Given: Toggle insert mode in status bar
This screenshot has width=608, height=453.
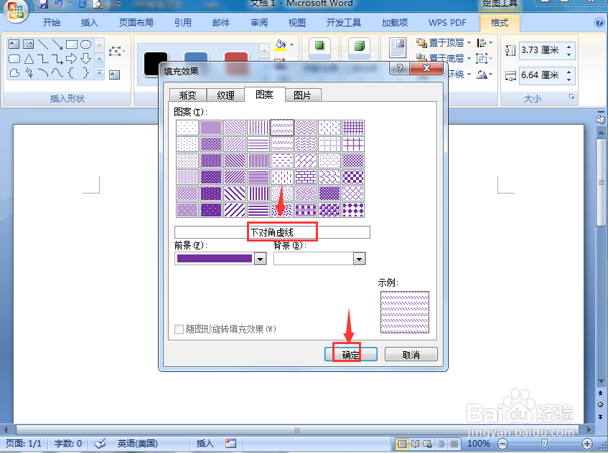Looking at the screenshot, I should pyautogui.click(x=205, y=443).
